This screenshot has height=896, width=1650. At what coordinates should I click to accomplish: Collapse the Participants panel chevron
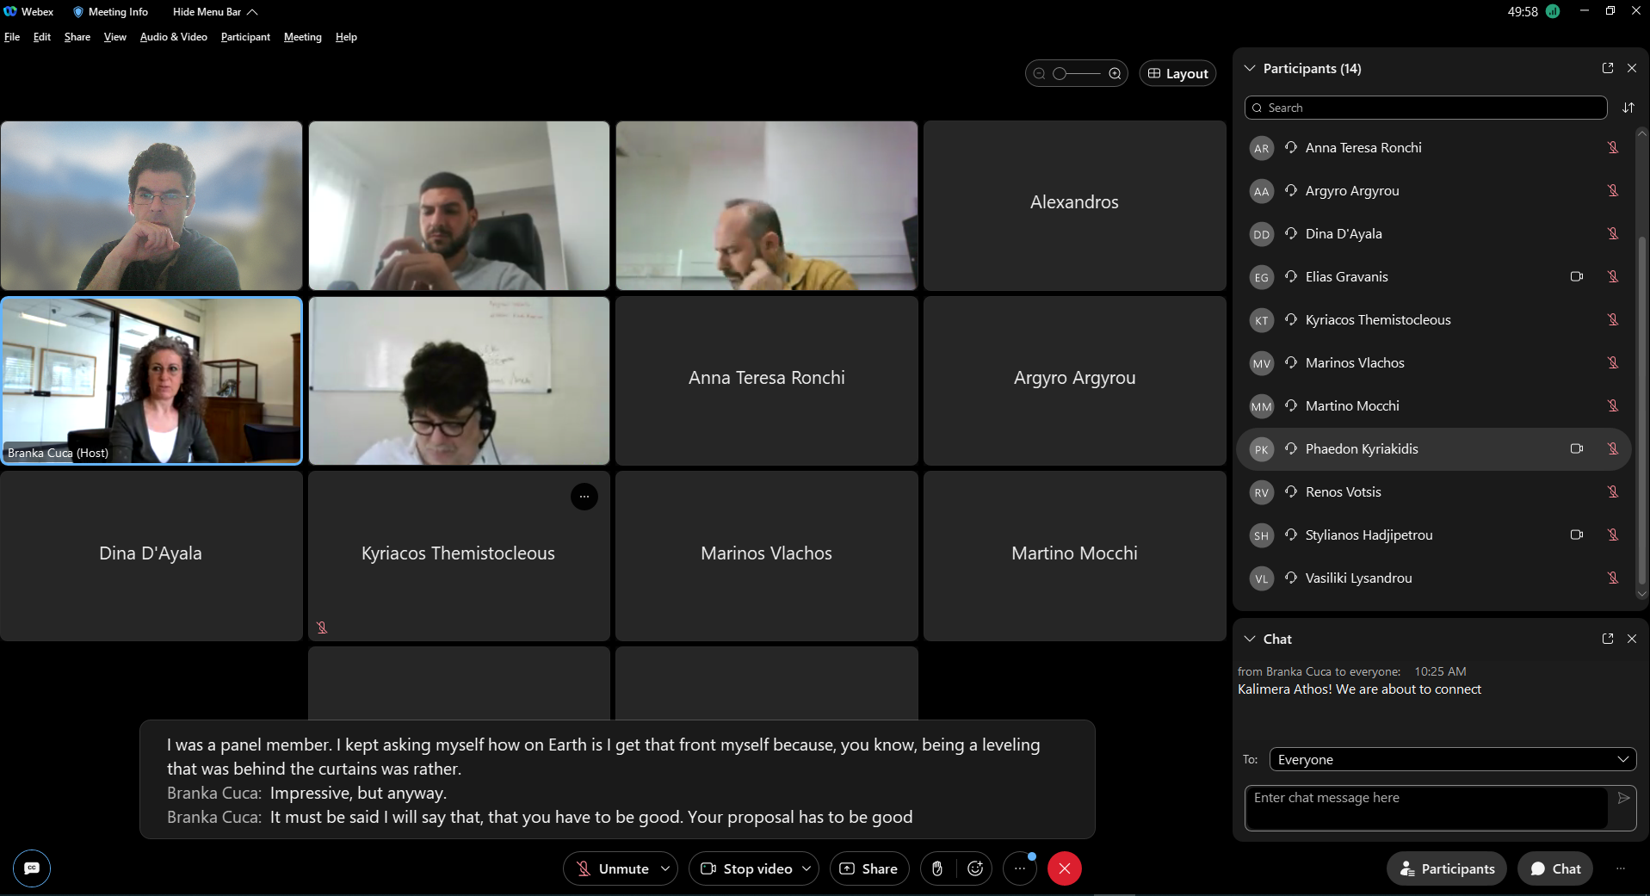click(x=1250, y=68)
